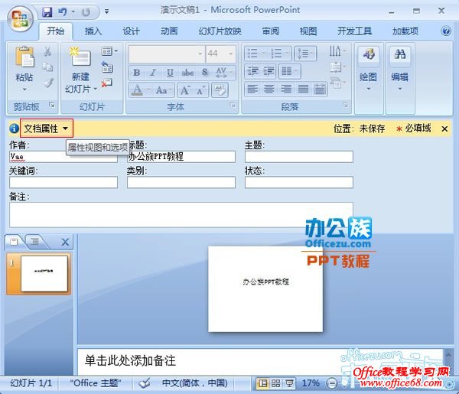Close the document properties panel
Screen dimensions: 459x394
[444, 129]
